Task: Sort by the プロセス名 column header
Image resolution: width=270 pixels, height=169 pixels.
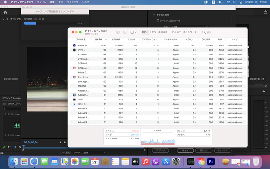Action: [x=81, y=39]
